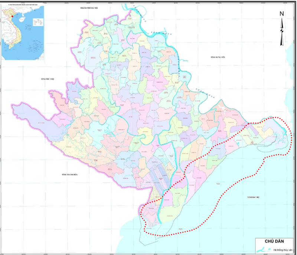Click the water system symbol in legend

click(x=263, y=249)
